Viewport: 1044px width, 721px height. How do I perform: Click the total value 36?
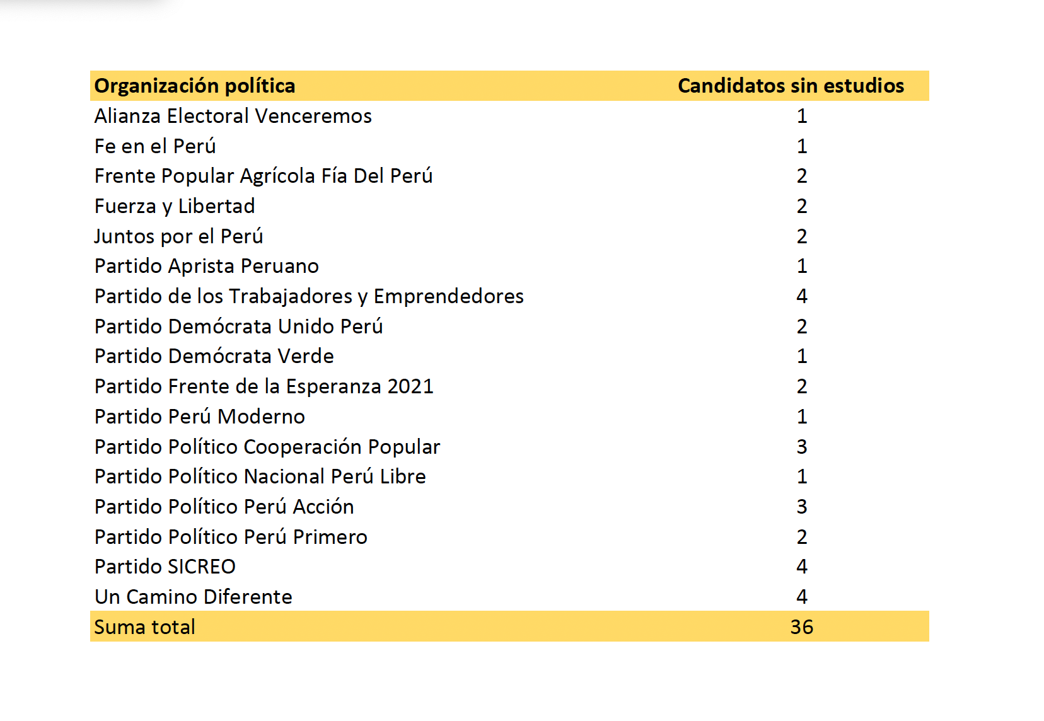click(801, 627)
